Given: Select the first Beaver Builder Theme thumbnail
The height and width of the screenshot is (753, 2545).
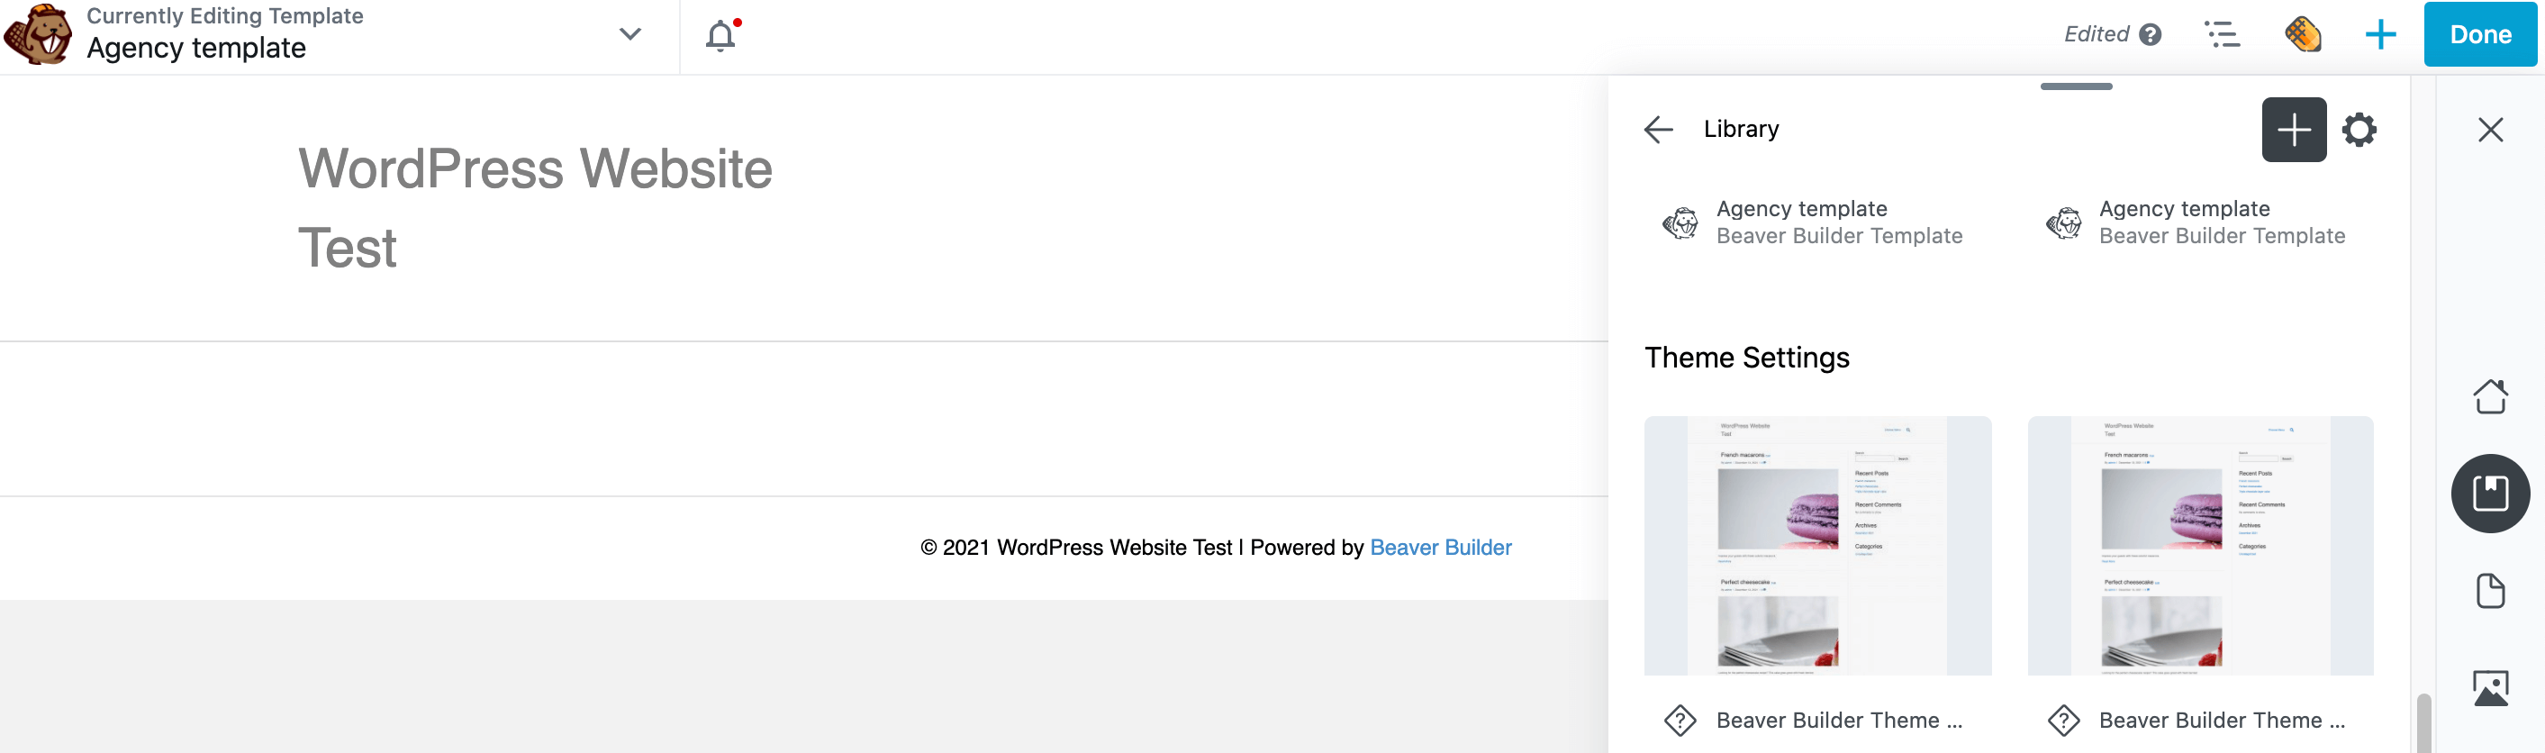Looking at the screenshot, I should click(x=1816, y=546).
